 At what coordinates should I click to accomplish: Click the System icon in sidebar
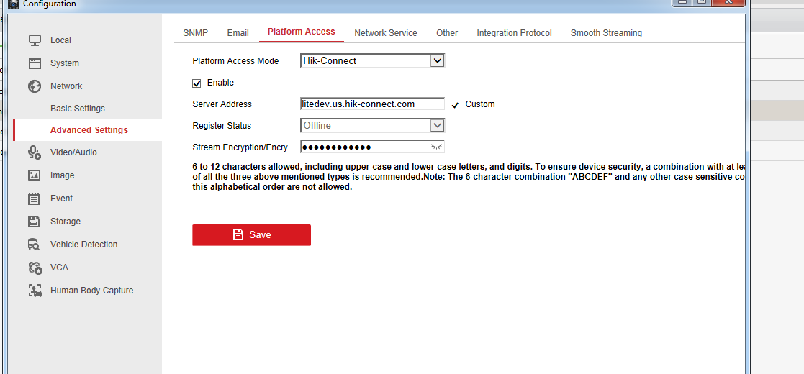[35, 63]
